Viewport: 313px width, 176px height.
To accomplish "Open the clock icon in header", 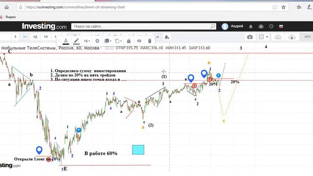I will pos(271,26).
